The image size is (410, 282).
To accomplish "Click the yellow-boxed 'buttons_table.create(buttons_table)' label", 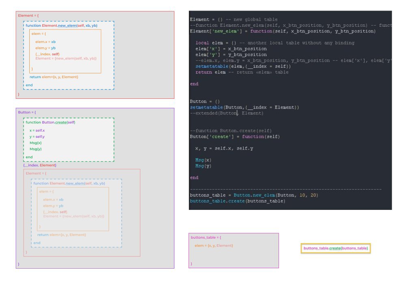I will click(x=335, y=248).
